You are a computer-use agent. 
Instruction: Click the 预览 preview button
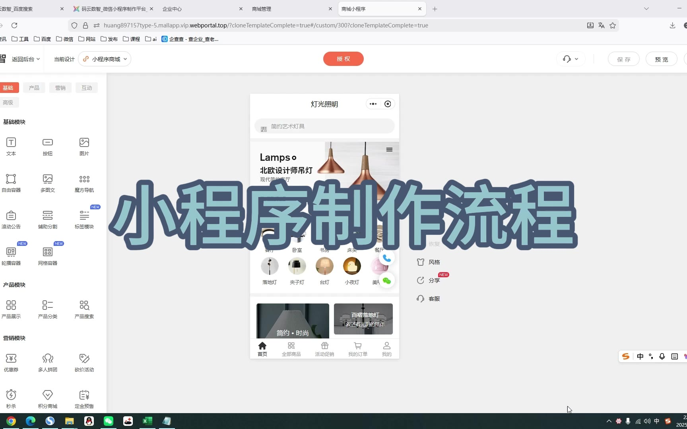coord(662,59)
